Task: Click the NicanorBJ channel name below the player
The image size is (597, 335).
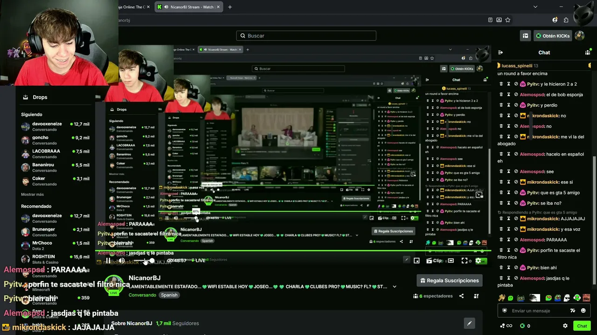Action: [145, 278]
